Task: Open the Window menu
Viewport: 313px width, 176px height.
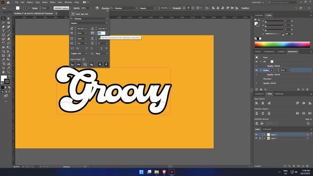Action: [x=68, y=2]
